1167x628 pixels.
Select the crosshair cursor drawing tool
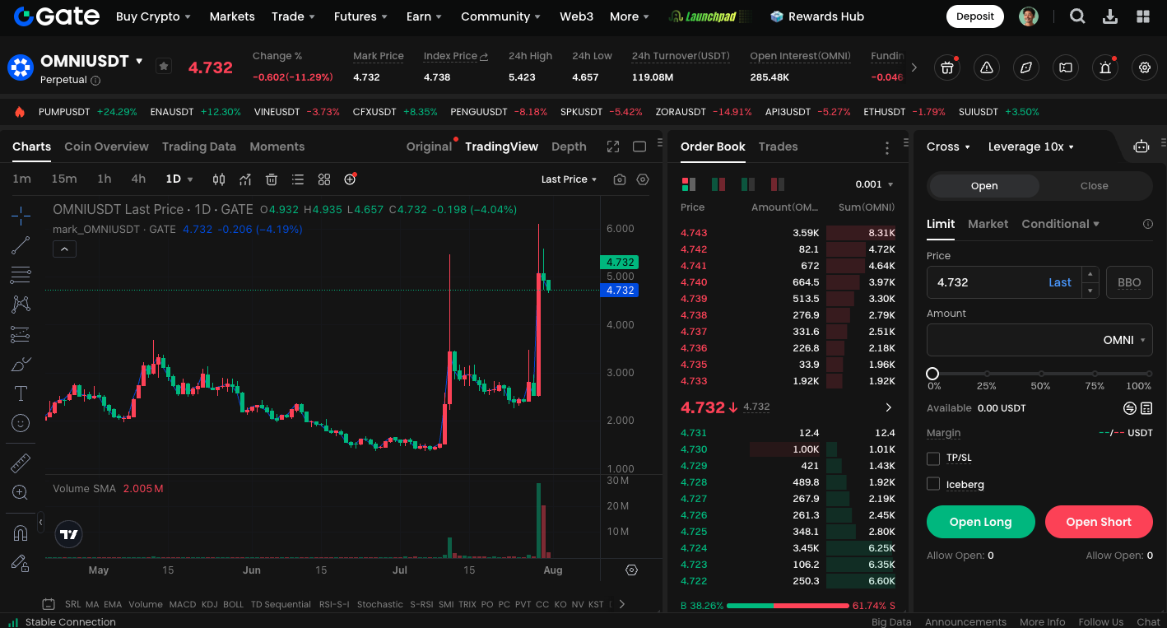pyautogui.click(x=21, y=216)
